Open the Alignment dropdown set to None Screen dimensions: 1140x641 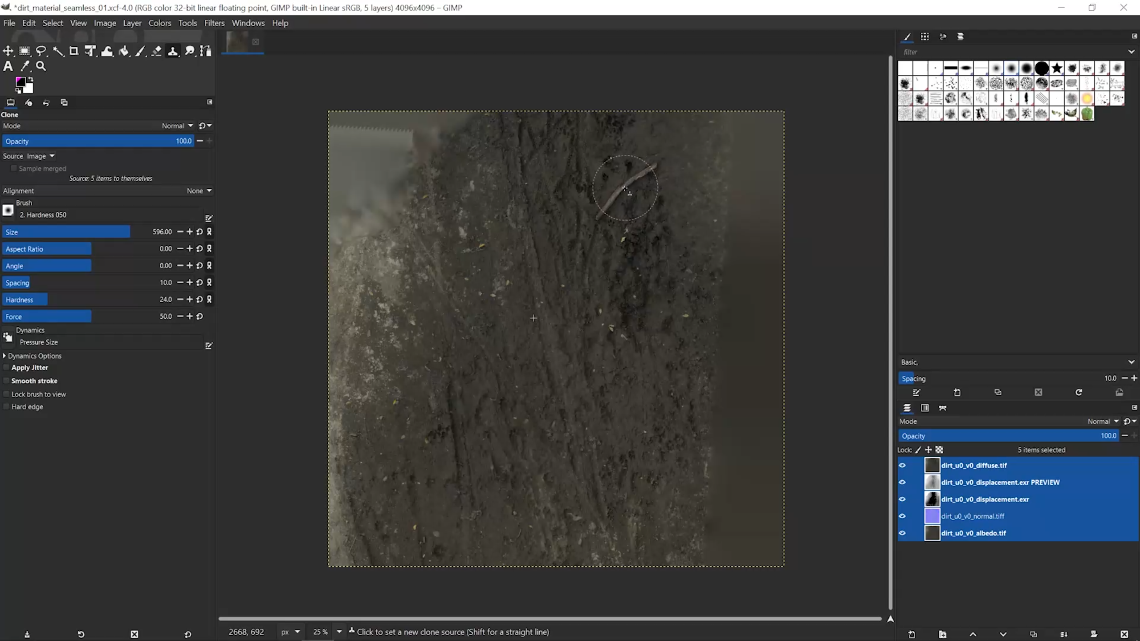[x=199, y=191]
